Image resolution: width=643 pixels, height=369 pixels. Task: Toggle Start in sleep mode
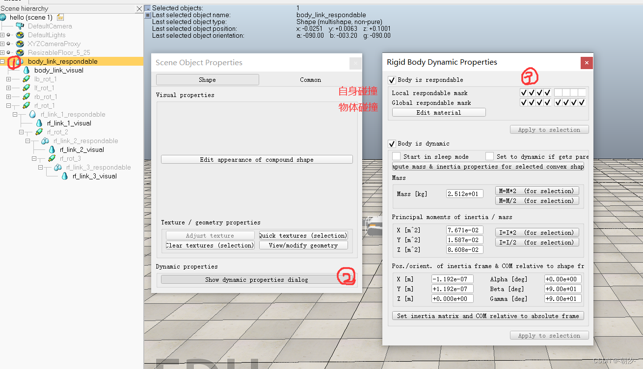[397, 156]
